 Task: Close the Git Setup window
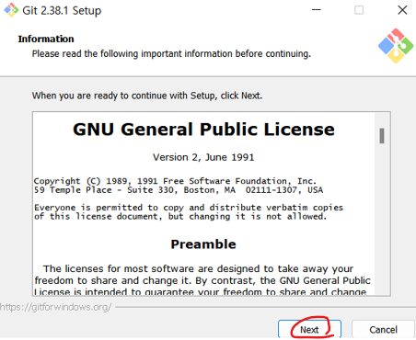click(402, 10)
